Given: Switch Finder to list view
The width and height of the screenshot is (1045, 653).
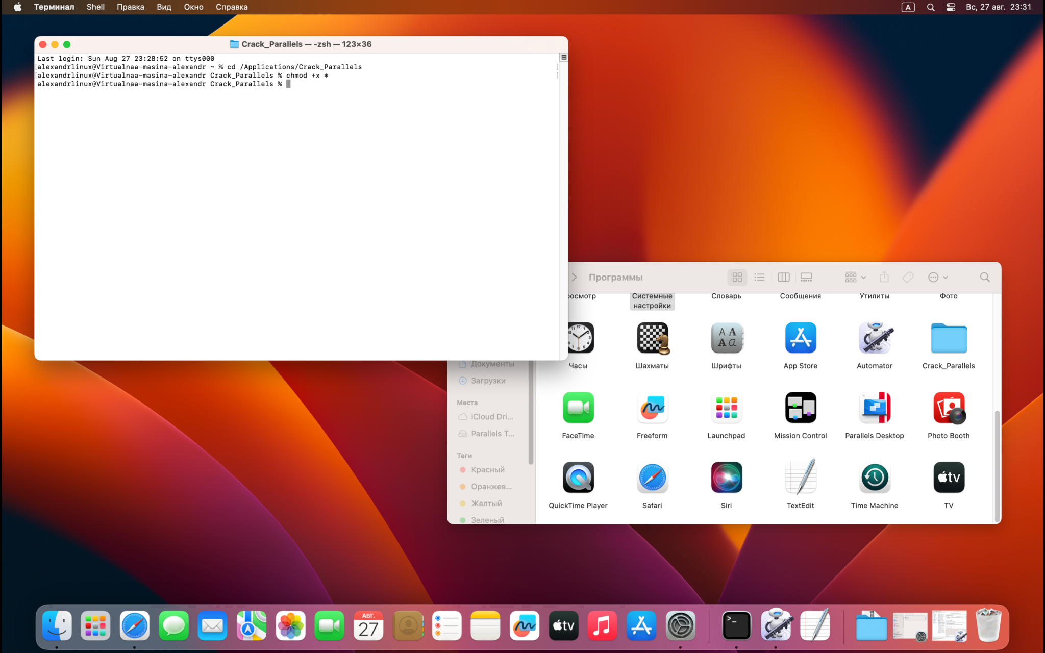Looking at the screenshot, I should (x=760, y=277).
